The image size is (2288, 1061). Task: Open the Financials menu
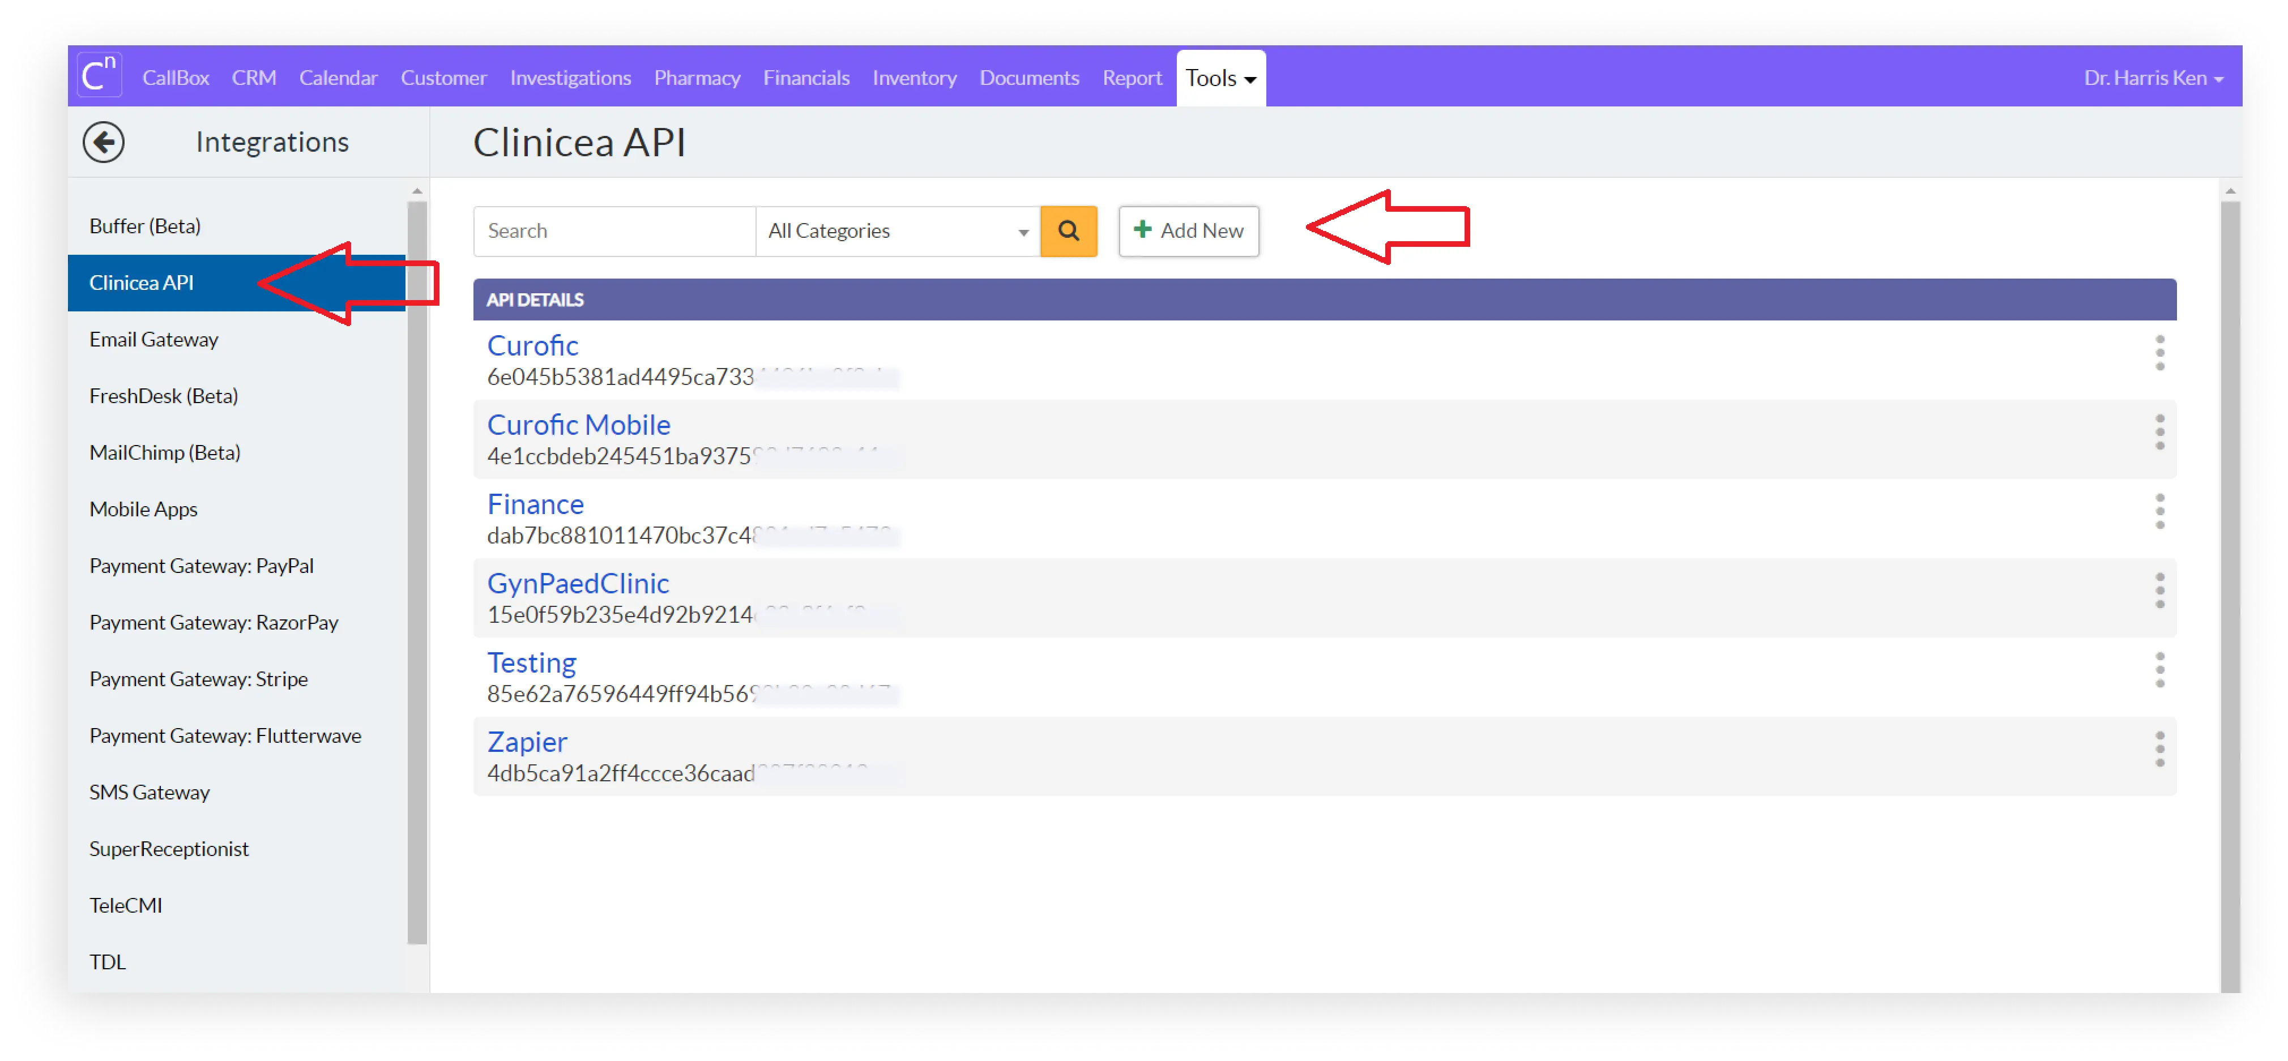(806, 78)
